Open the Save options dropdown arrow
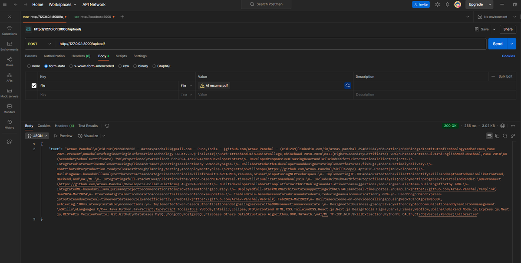The width and height of the screenshot is (521, 263). tap(494, 29)
